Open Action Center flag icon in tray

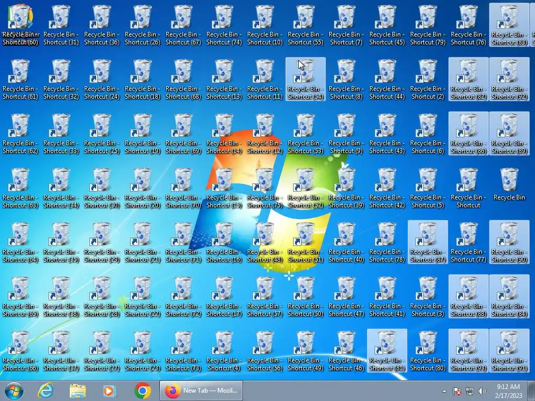click(457, 392)
